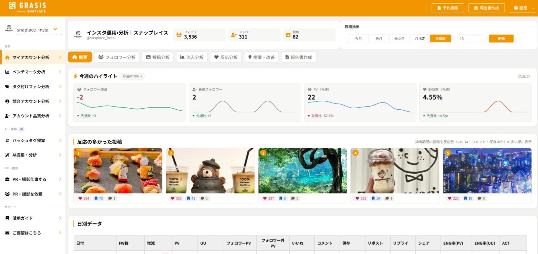Switch to the 提案・改善 tab
Screen dimensions: 538x254
pyautogui.click(x=261, y=57)
